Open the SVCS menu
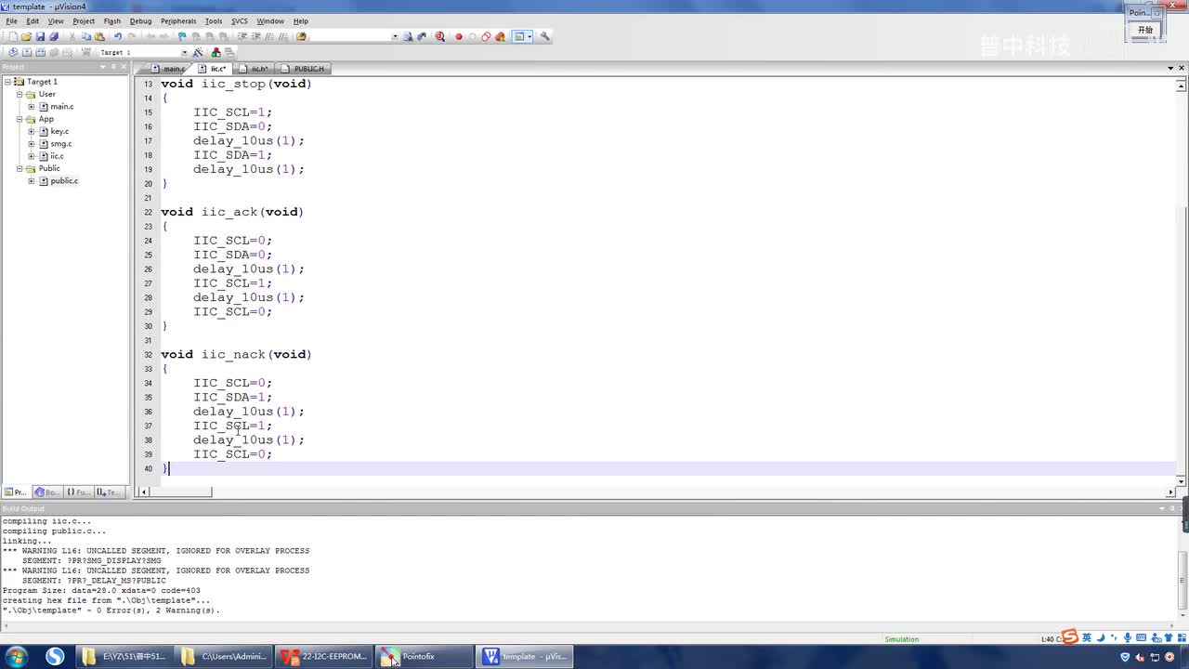 coord(240,20)
